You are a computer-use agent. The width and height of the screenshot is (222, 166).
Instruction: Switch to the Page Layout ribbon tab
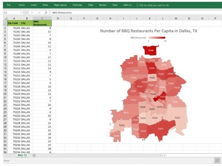[x=60, y=5]
